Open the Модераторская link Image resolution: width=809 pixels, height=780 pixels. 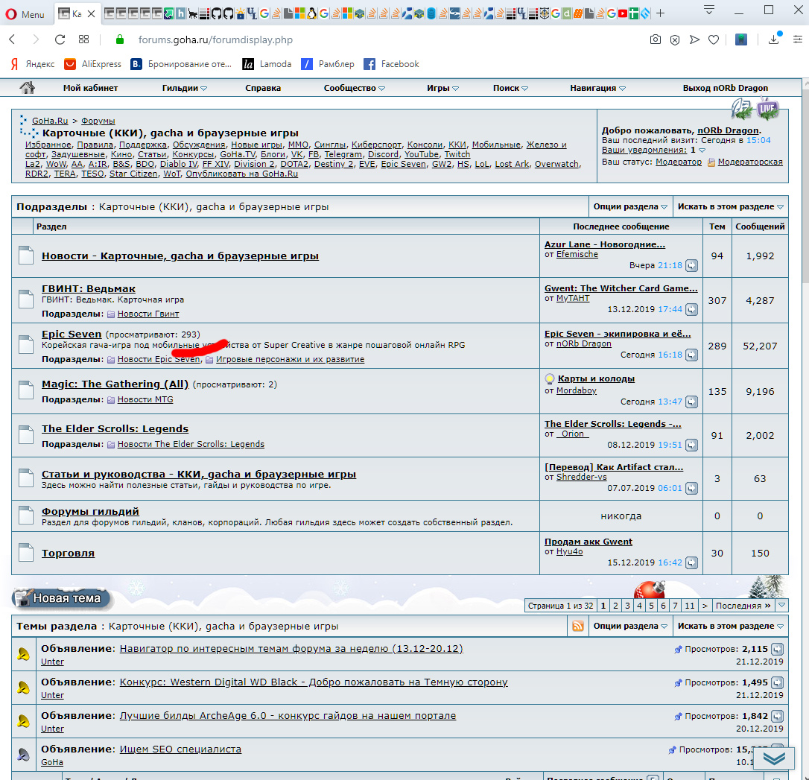(x=749, y=162)
